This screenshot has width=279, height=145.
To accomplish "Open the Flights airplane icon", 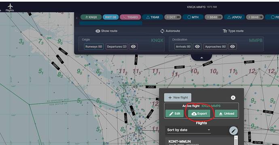I will [x=10, y=7].
